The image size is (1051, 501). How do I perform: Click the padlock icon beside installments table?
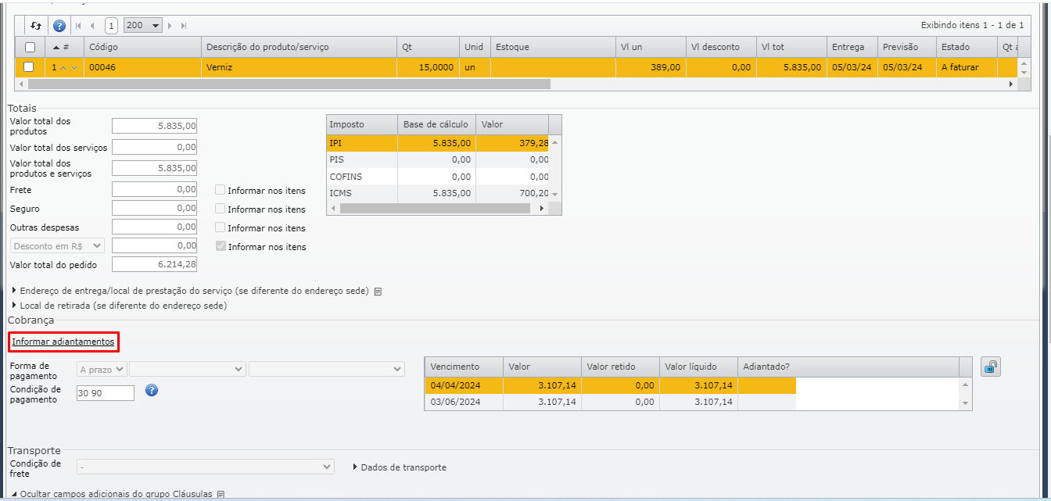991,367
